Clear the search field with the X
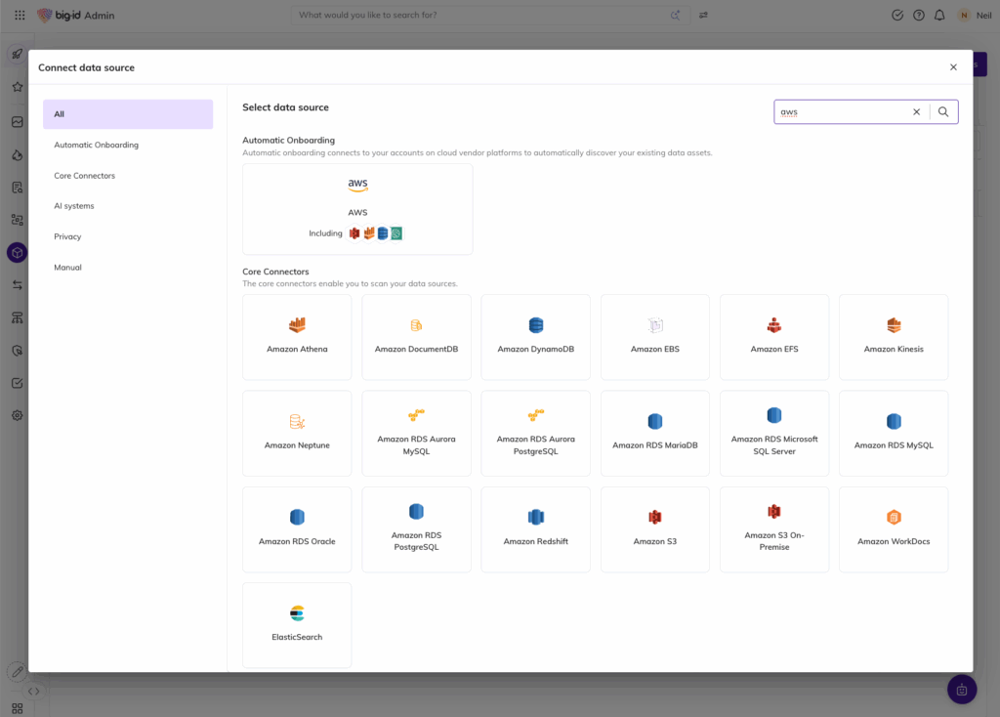 pos(916,112)
